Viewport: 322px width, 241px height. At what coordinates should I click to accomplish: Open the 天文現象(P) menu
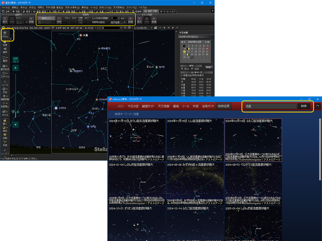pyautogui.click(x=119, y=7)
